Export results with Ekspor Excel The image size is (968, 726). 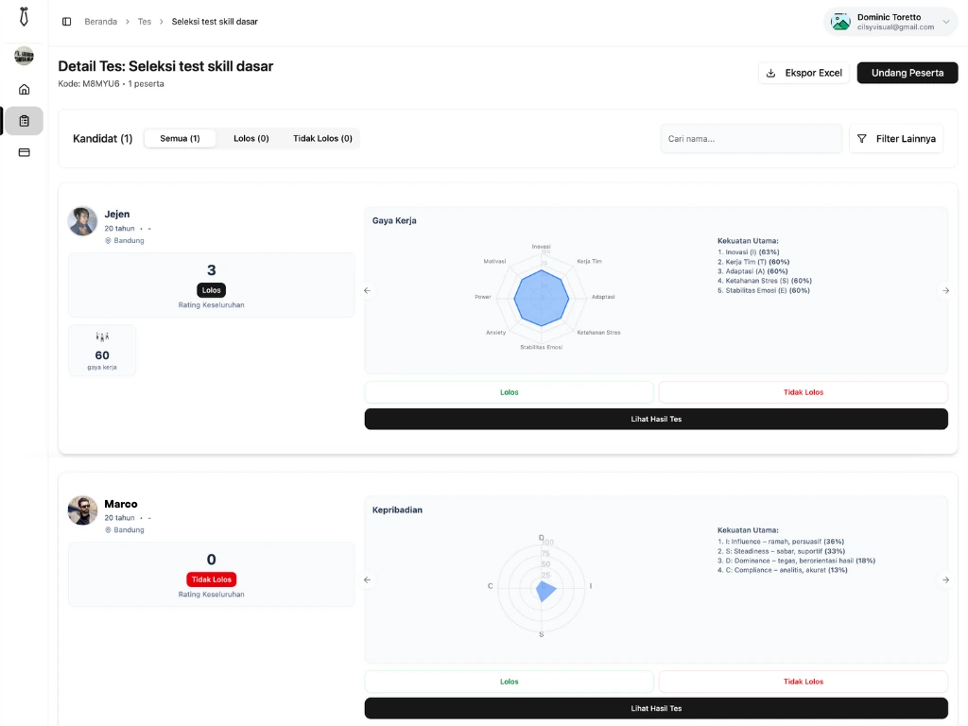click(804, 73)
